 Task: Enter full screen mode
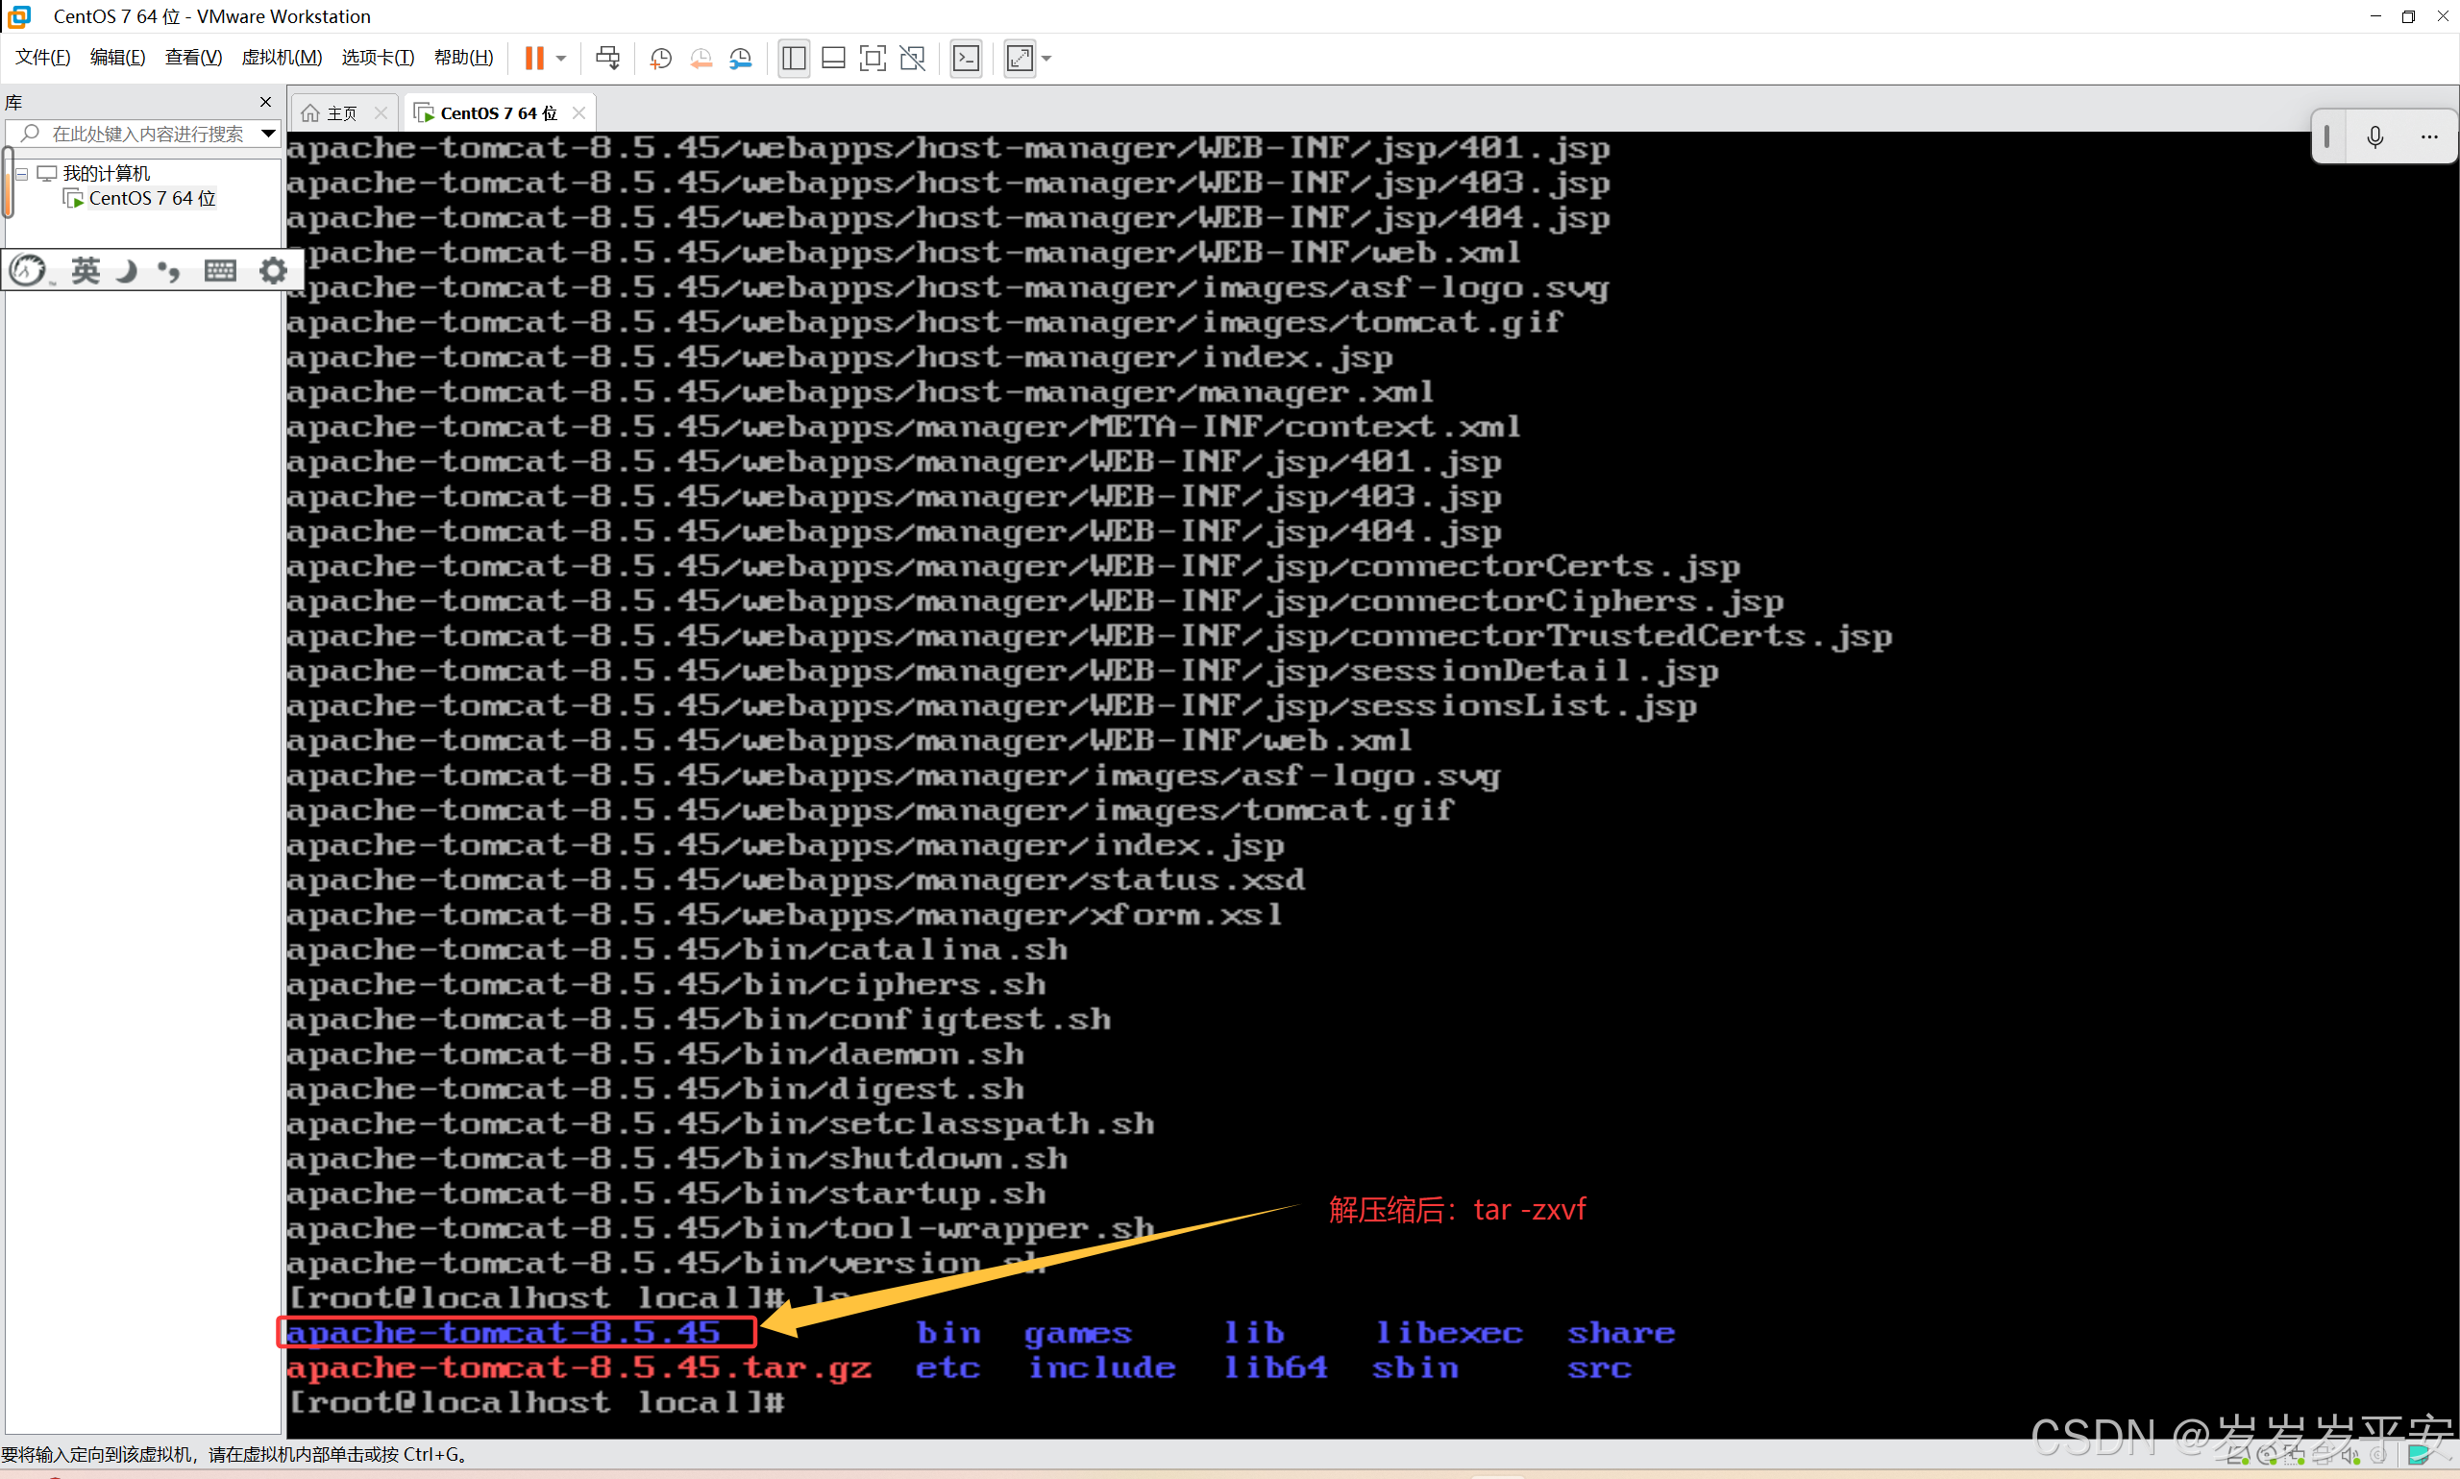873,58
